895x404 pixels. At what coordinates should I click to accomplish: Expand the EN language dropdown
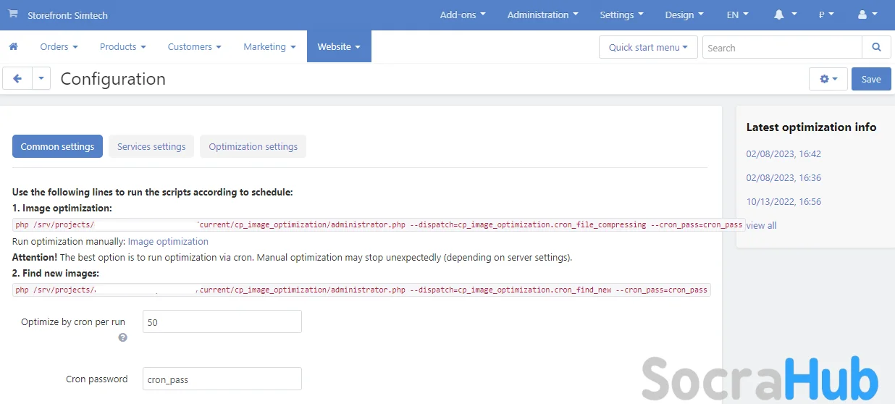coord(737,14)
